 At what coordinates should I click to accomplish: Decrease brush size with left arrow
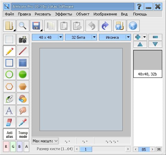[x=77, y=149]
